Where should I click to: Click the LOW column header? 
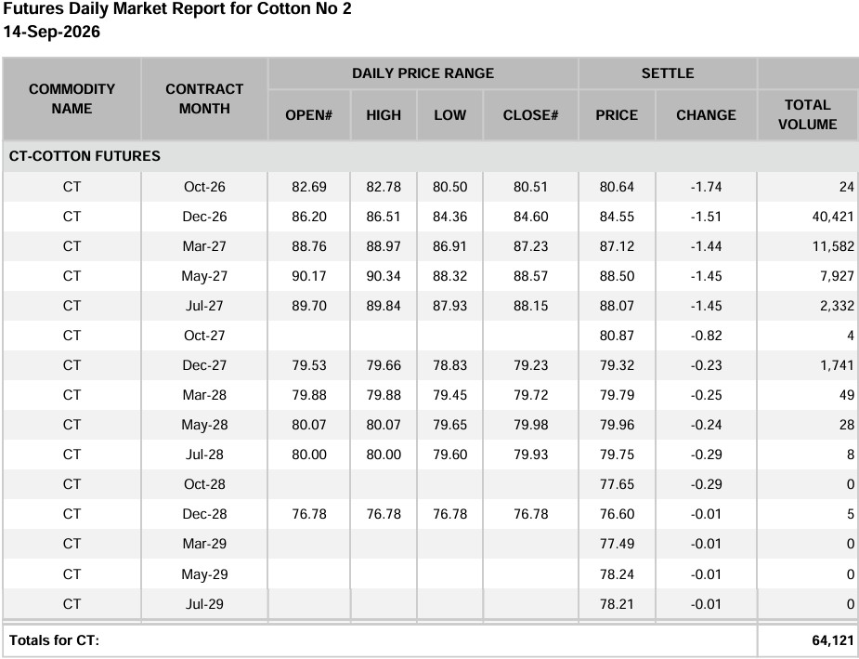coord(449,115)
